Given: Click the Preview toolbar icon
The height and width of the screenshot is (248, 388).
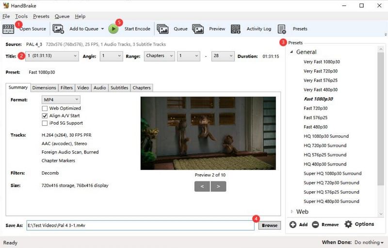Looking at the screenshot, I should pos(198,29).
